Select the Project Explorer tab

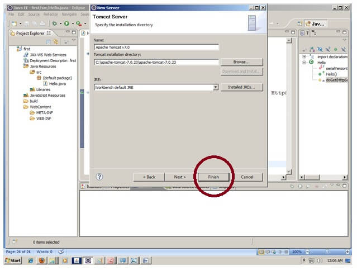tap(30, 34)
